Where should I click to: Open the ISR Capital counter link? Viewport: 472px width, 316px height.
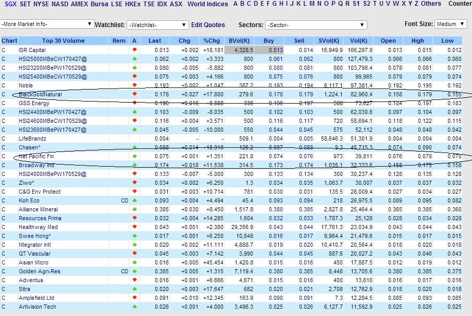click(32, 50)
